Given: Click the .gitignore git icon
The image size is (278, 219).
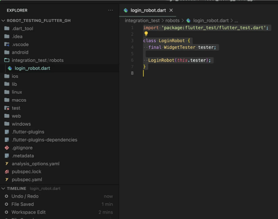Looking at the screenshot, I should coord(7,148).
